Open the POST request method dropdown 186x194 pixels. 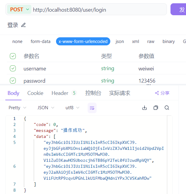19,10
